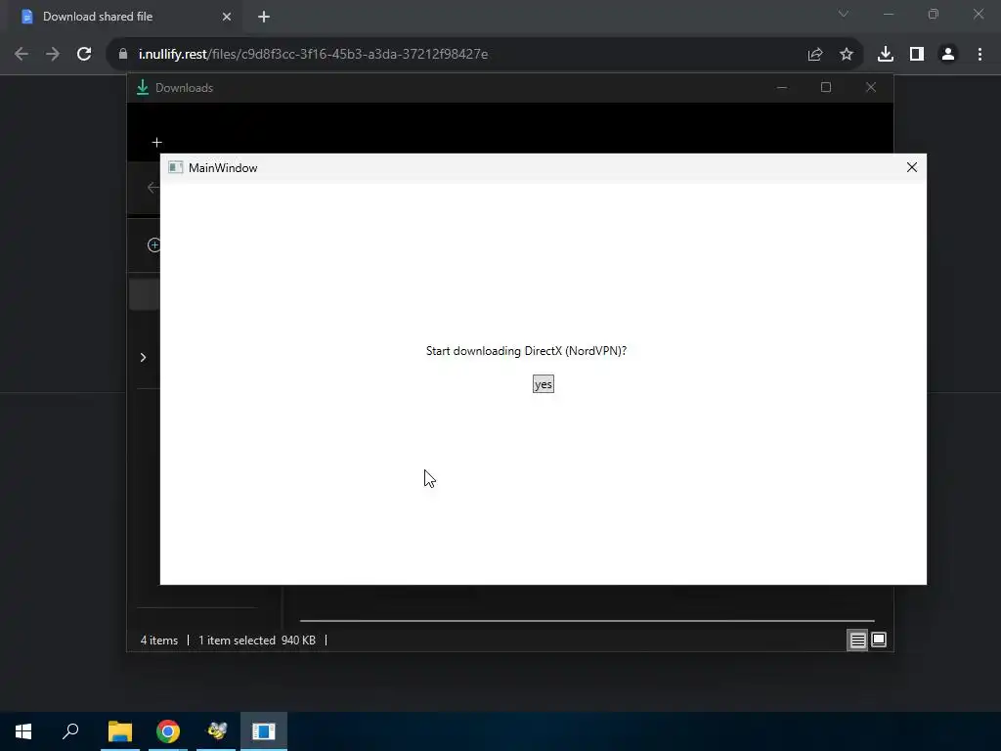Open Chrome three-dot menu
Screen dimensions: 1001x751
pyautogui.click(x=979, y=55)
